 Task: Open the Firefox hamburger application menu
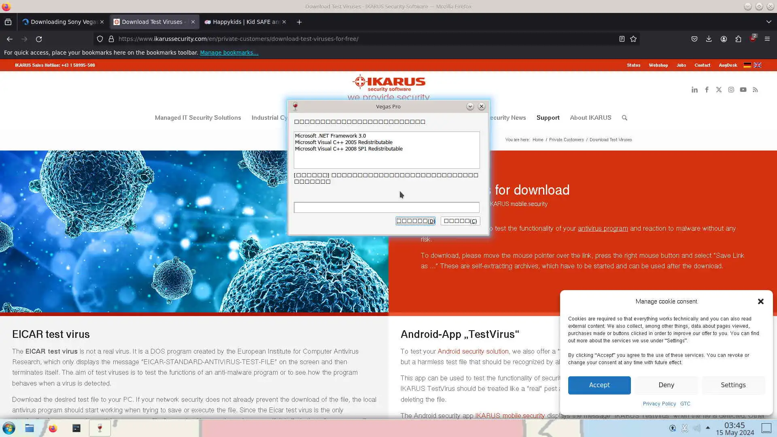pos(767,39)
